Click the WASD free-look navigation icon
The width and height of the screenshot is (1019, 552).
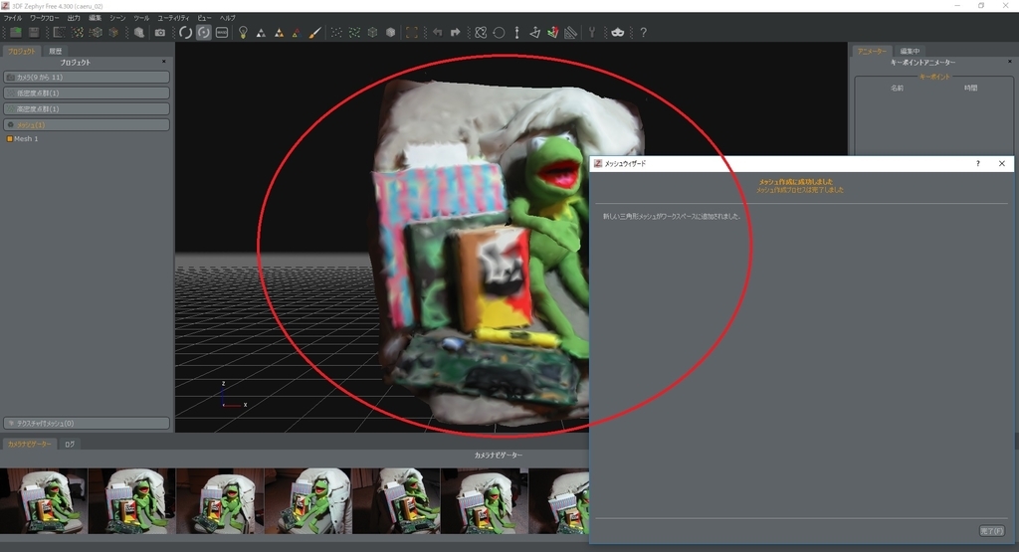[222, 33]
